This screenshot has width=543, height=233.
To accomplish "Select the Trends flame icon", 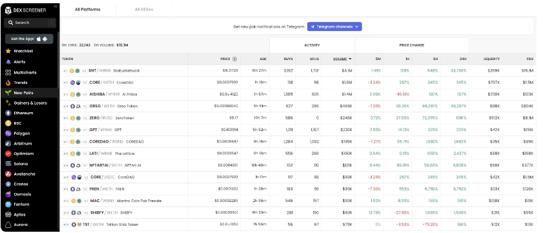I will (x=8, y=83).
